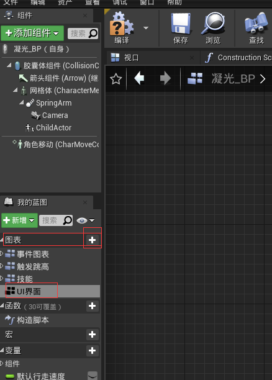Select the 触发跳高 graph row
Viewport: 272px width, 380px height.
[x=50, y=266]
